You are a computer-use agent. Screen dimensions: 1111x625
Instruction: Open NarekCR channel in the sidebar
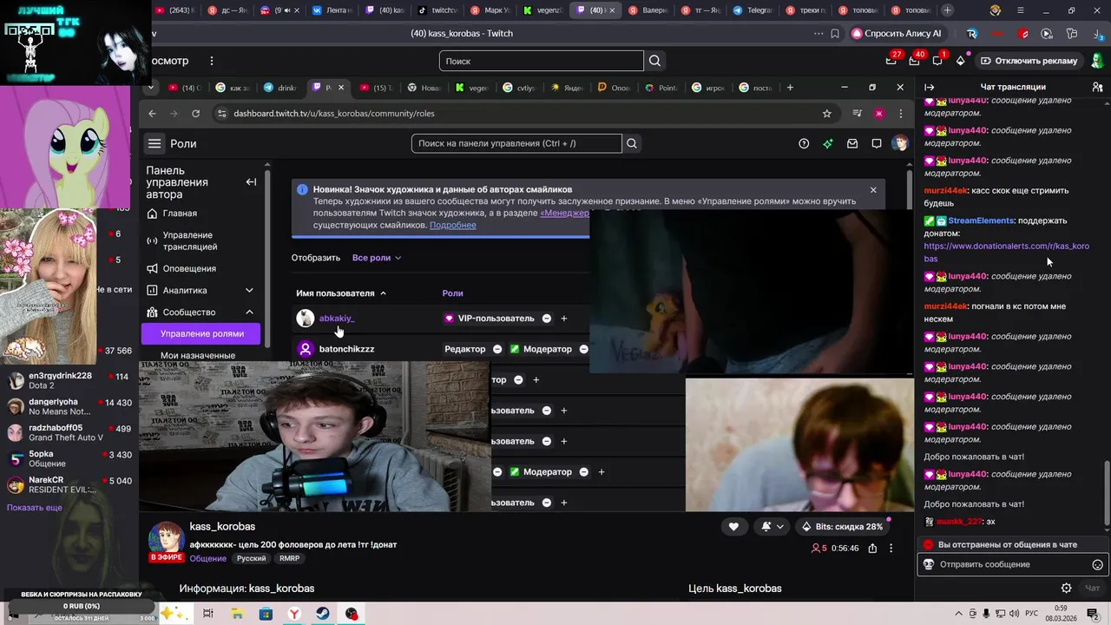[x=69, y=484]
